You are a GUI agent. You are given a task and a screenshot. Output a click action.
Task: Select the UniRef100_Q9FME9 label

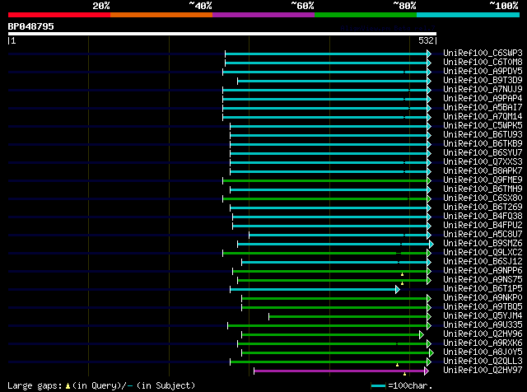click(483, 180)
